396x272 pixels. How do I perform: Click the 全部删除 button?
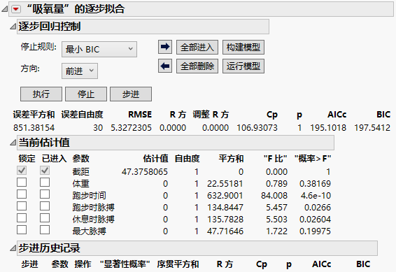pos(197,66)
